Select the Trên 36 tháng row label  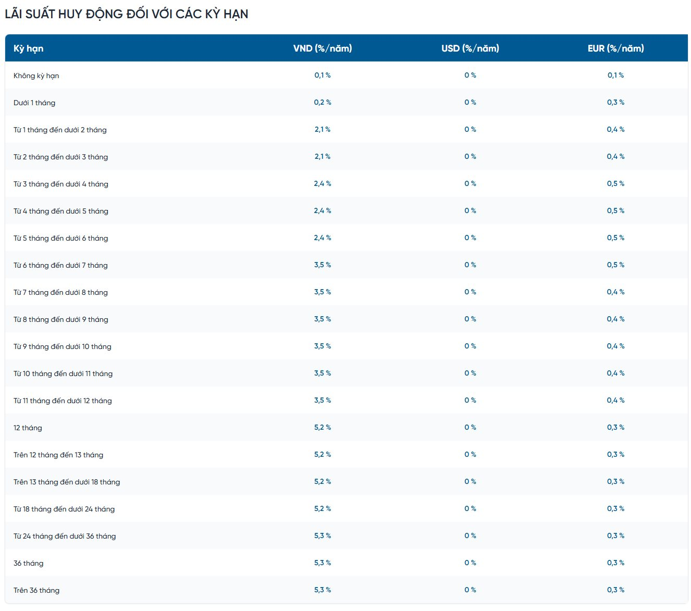tap(36, 590)
